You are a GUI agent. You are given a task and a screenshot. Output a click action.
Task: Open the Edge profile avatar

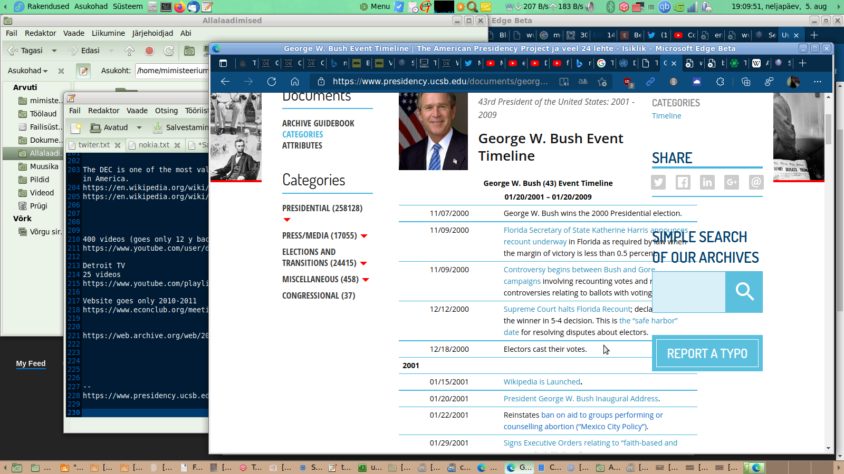[x=793, y=82]
